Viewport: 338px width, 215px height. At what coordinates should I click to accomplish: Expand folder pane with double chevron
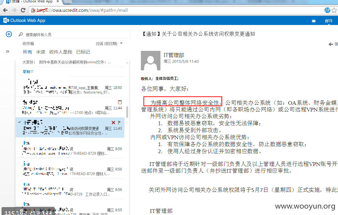pyautogui.click(x=8, y=51)
